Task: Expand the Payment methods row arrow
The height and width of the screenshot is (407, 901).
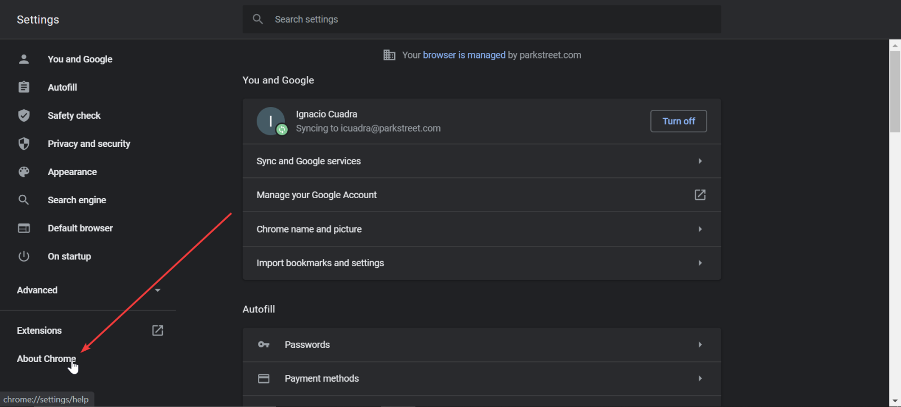Action: (700, 378)
